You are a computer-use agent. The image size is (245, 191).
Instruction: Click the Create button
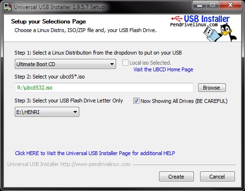pyautogui.click(x=176, y=177)
